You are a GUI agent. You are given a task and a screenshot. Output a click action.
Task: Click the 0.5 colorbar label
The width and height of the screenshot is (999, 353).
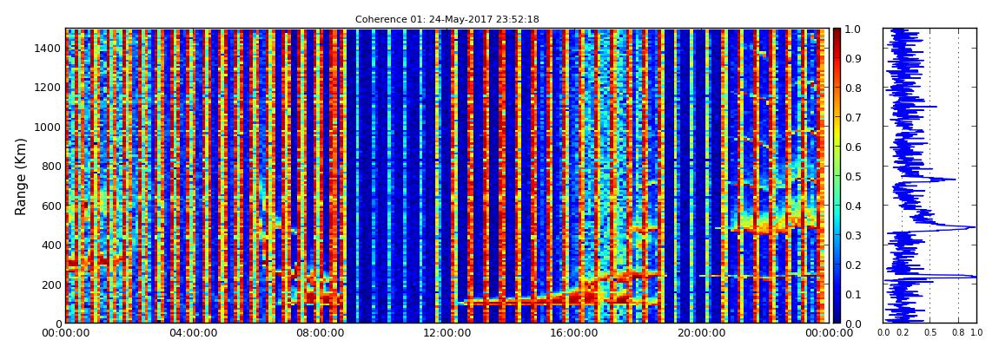[x=853, y=176]
